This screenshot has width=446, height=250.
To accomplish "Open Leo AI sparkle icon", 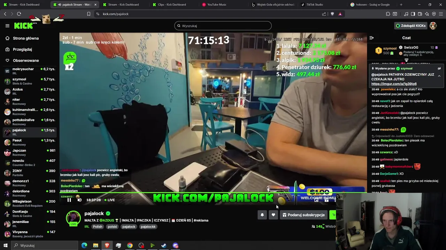I will coord(427,14).
